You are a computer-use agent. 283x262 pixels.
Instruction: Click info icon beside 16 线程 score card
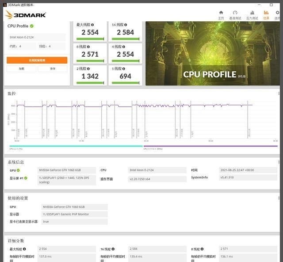[x=126, y=25]
